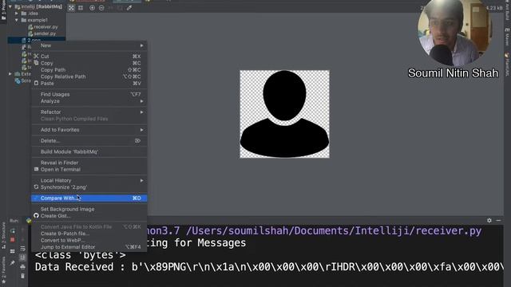
Task: Click the arrow beside Analyze
Action: [x=142, y=101]
